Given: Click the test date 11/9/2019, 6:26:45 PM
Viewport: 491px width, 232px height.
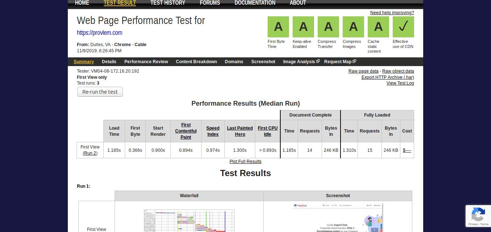Looking at the screenshot, I should pos(99,51).
